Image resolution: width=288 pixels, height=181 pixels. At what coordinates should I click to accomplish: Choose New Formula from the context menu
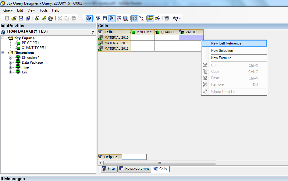click(223, 58)
